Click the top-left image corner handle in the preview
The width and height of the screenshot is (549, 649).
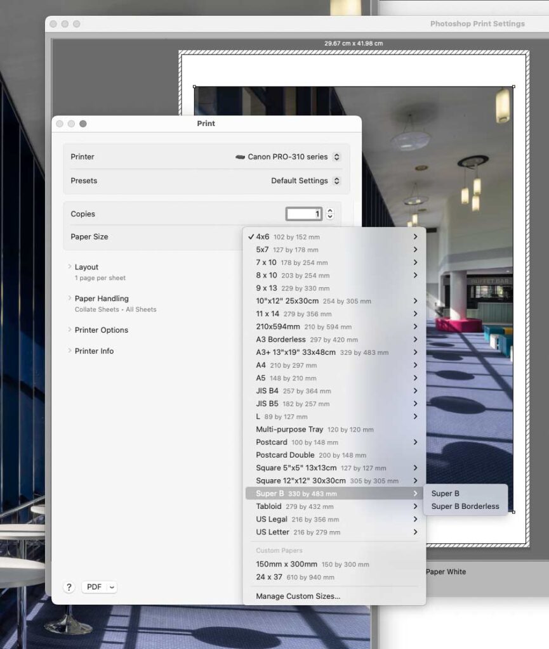click(x=195, y=86)
